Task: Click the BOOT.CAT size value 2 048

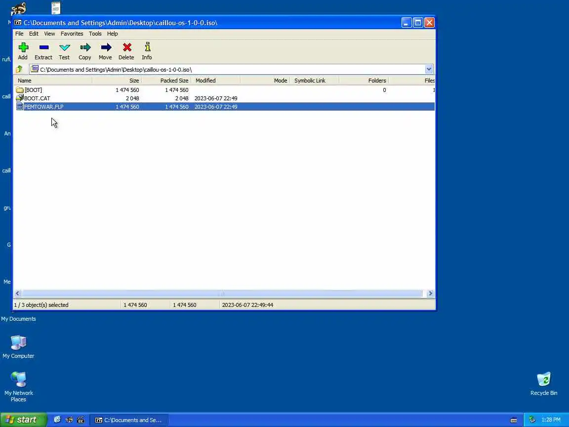Action: [x=132, y=98]
